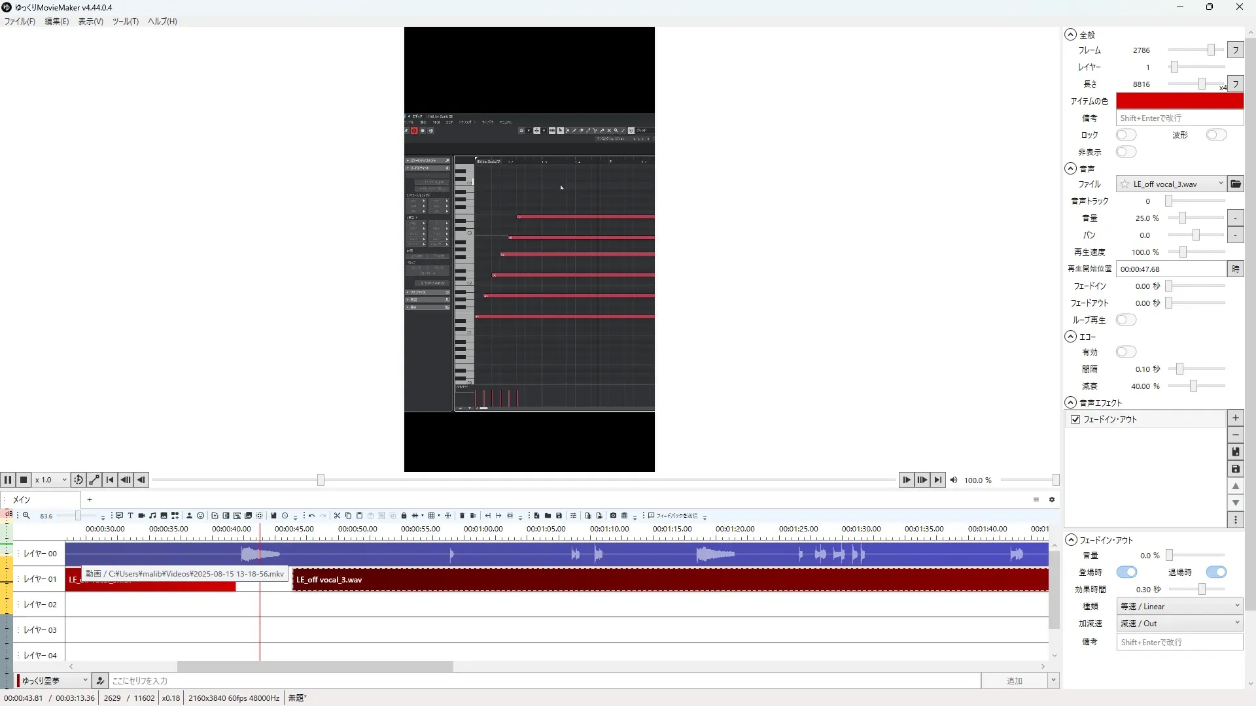The width and height of the screenshot is (1256, 706).
Task: Click the add video item camera icon
Action: click(141, 516)
